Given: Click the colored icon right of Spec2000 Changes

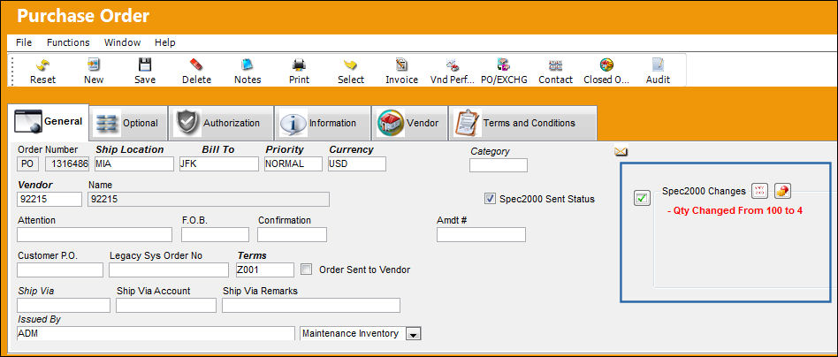Looking at the screenshot, I should [x=782, y=190].
